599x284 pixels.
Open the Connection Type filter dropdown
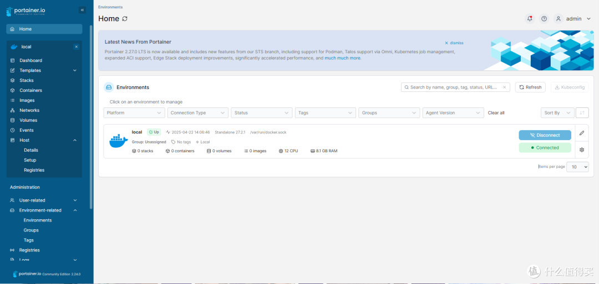(x=198, y=113)
